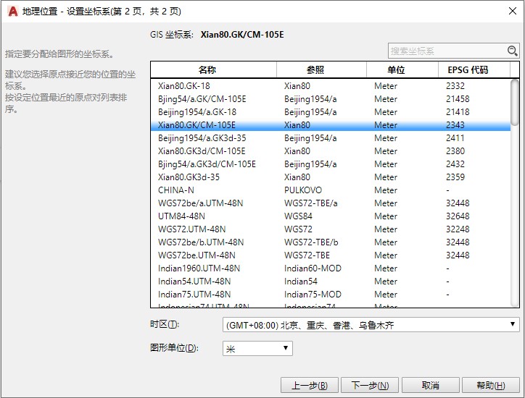Click EPSG code 32248 cell
This screenshot has height=398, width=525.
tap(458, 229)
